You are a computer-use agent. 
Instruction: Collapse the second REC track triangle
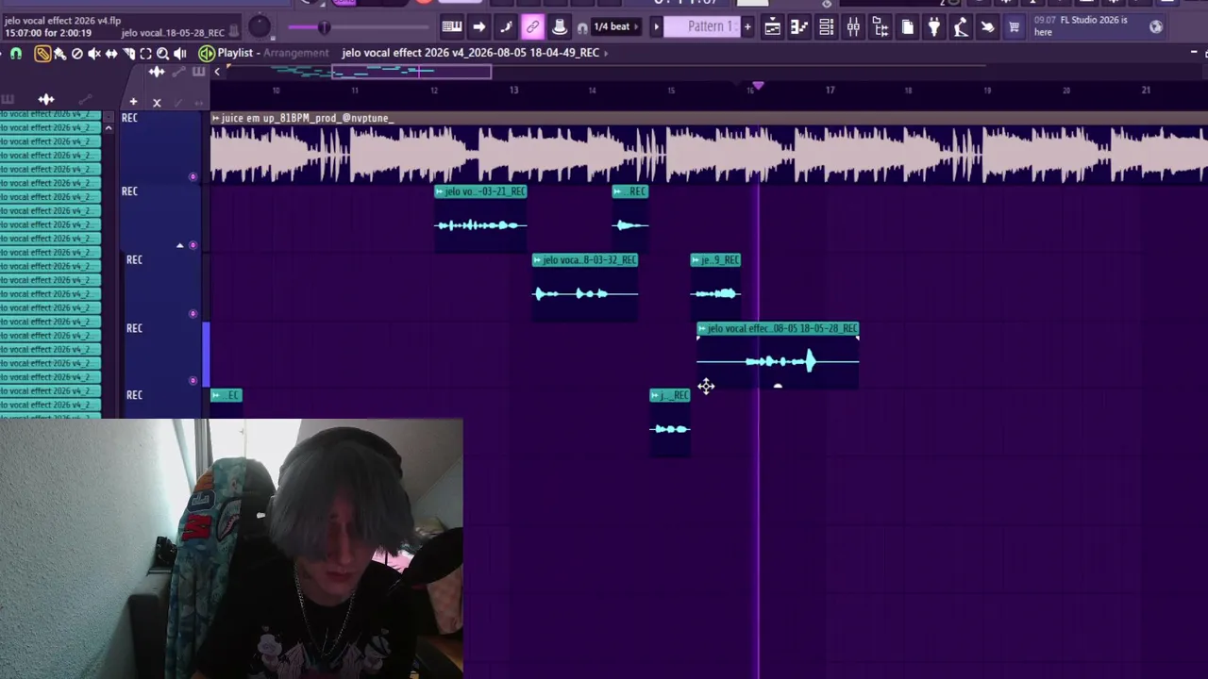coord(179,245)
